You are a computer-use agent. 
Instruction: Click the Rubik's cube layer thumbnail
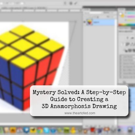tap(90, 22)
